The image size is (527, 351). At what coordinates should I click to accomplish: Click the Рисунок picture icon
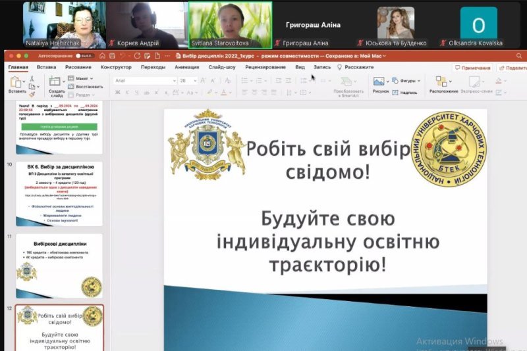tap(378, 81)
